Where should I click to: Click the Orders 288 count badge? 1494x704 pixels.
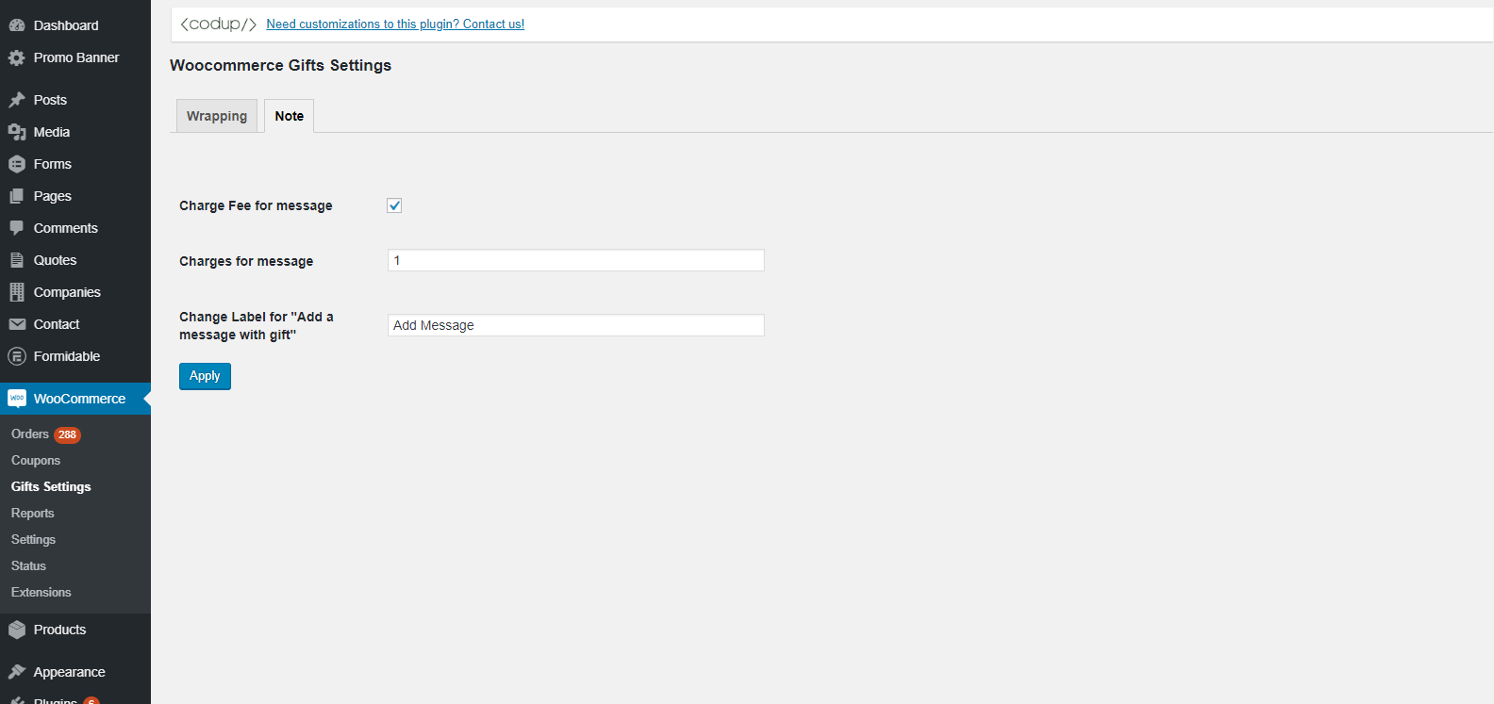67,434
